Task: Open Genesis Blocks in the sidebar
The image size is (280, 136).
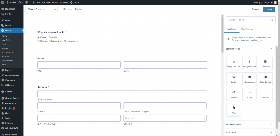Action: [11, 98]
